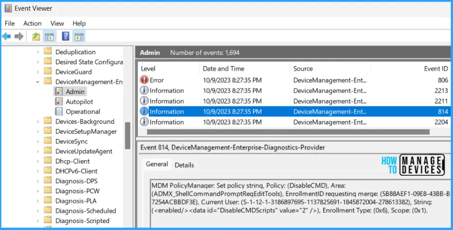The height and width of the screenshot is (230, 453).
Task: Switch to the General tab
Action: (x=157, y=164)
